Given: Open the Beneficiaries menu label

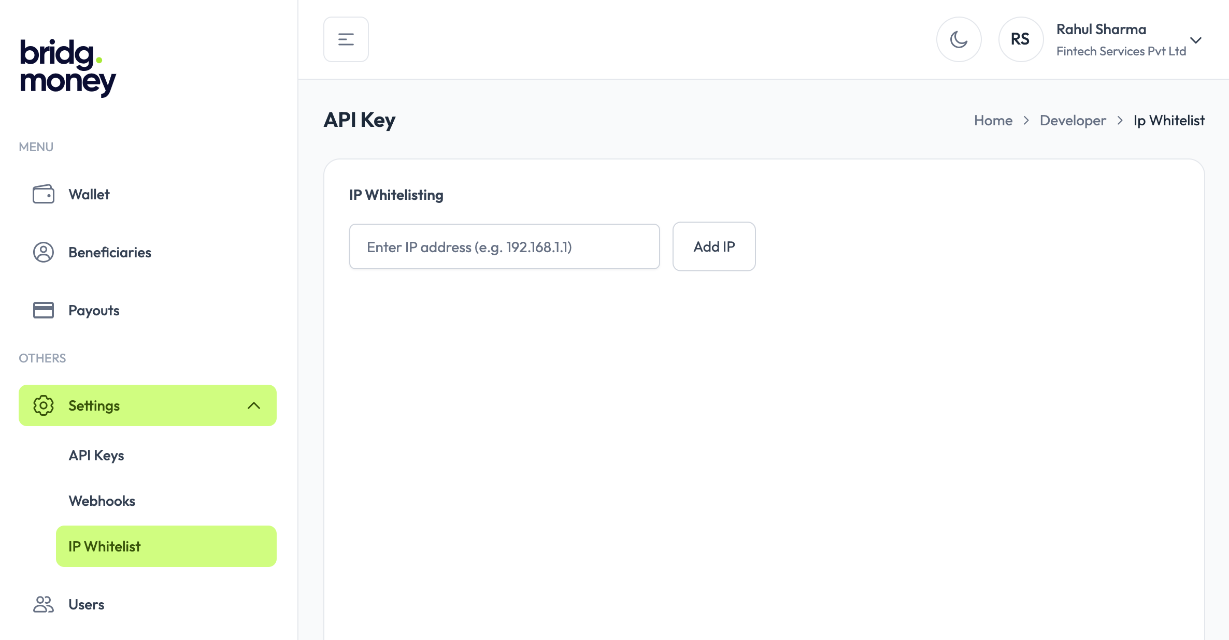Looking at the screenshot, I should pos(110,252).
